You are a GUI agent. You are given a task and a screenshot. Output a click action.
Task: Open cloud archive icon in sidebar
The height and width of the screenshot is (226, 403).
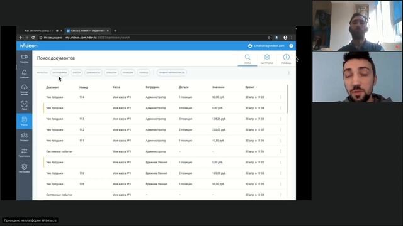pyautogui.click(x=25, y=90)
